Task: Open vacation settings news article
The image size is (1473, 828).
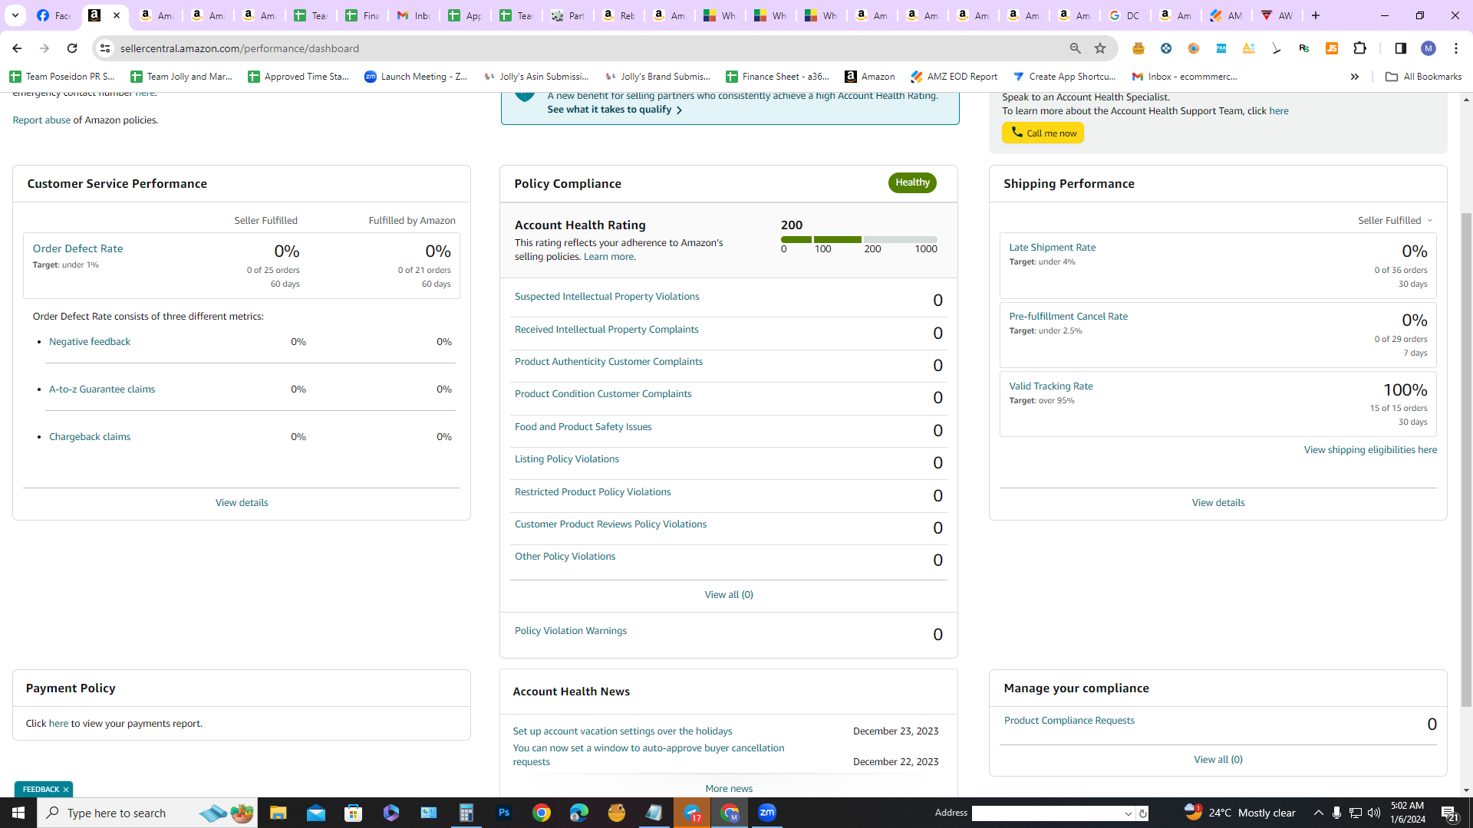Action: (x=622, y=731)
